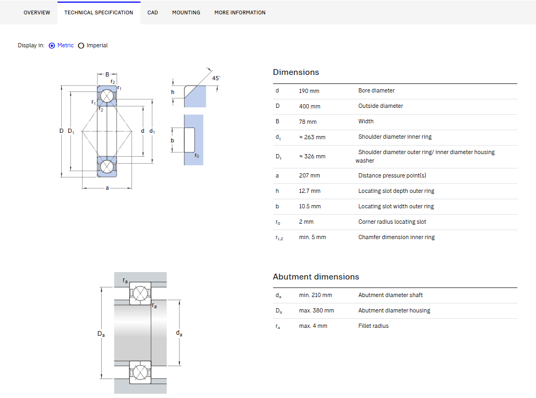Click the max. 380 mm value
The width and height of the screenshot is (536, 398).
click(x=316, y=310)
